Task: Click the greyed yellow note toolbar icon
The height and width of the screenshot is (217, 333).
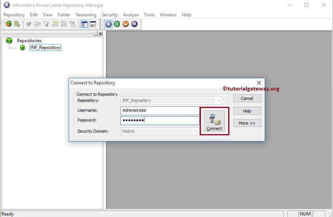Action: tap(55, 24)
